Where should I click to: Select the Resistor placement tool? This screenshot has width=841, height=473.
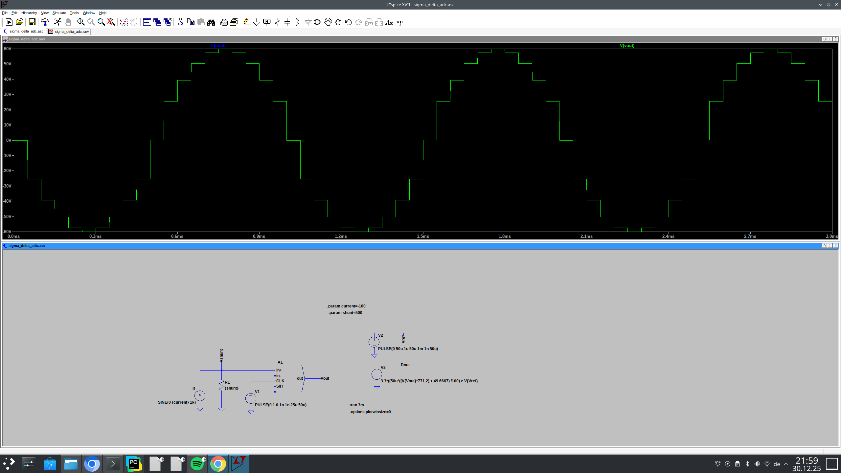point(277,22)
